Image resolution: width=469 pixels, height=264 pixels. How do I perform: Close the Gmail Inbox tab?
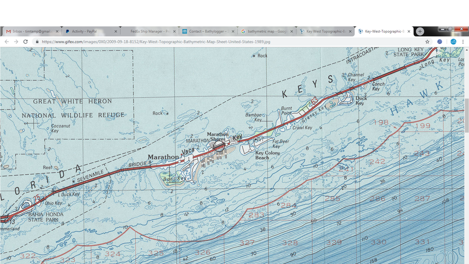click(57, 31)
